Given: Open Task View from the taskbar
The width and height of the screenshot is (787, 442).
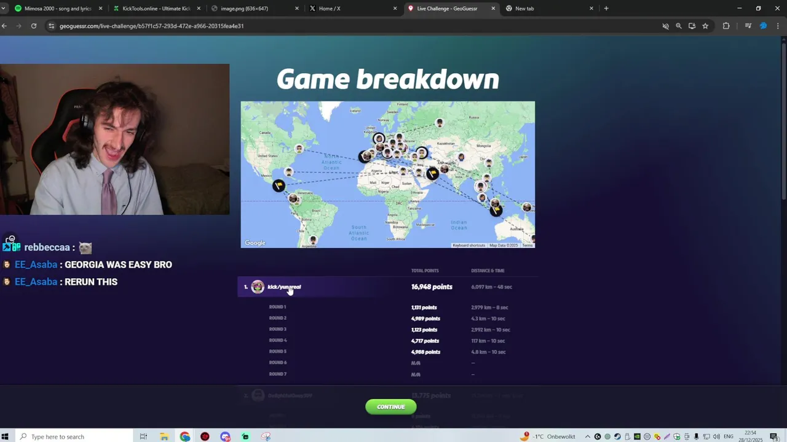Looking at the screenshot, I should [x=143, y=436].
